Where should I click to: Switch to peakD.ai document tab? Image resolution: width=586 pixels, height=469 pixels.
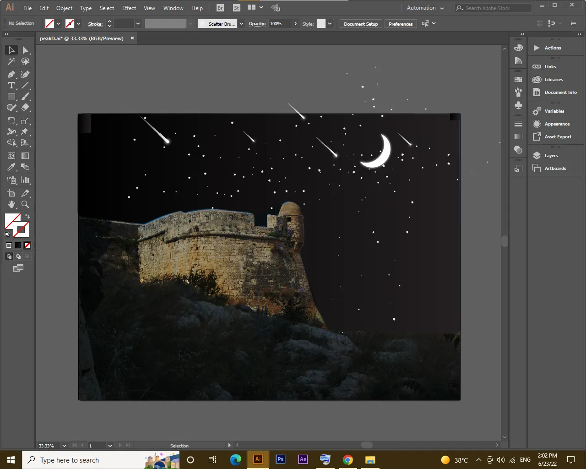[x=81, y=38]
